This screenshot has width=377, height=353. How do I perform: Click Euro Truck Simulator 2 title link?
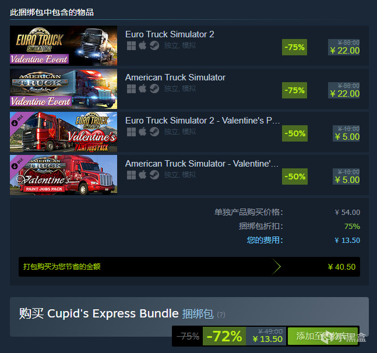click(x=170, y=34)
